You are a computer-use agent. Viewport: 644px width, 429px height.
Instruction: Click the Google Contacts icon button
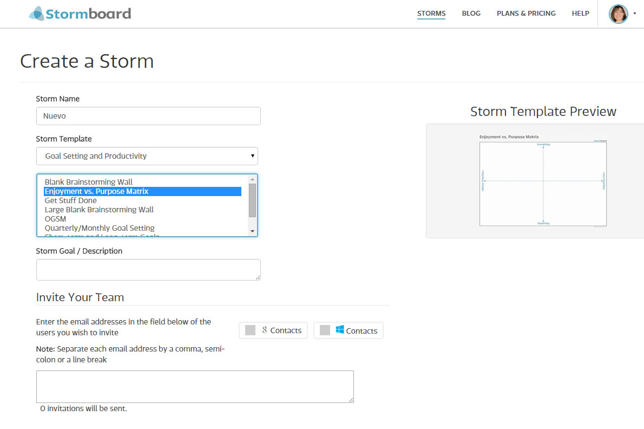point(273,330)
